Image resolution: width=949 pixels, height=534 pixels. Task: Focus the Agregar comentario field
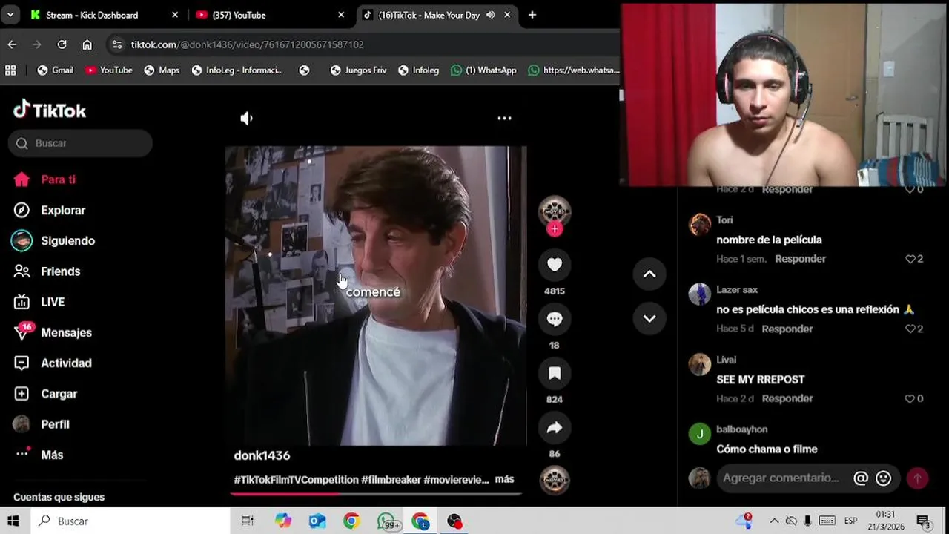[x=782, y=478]
